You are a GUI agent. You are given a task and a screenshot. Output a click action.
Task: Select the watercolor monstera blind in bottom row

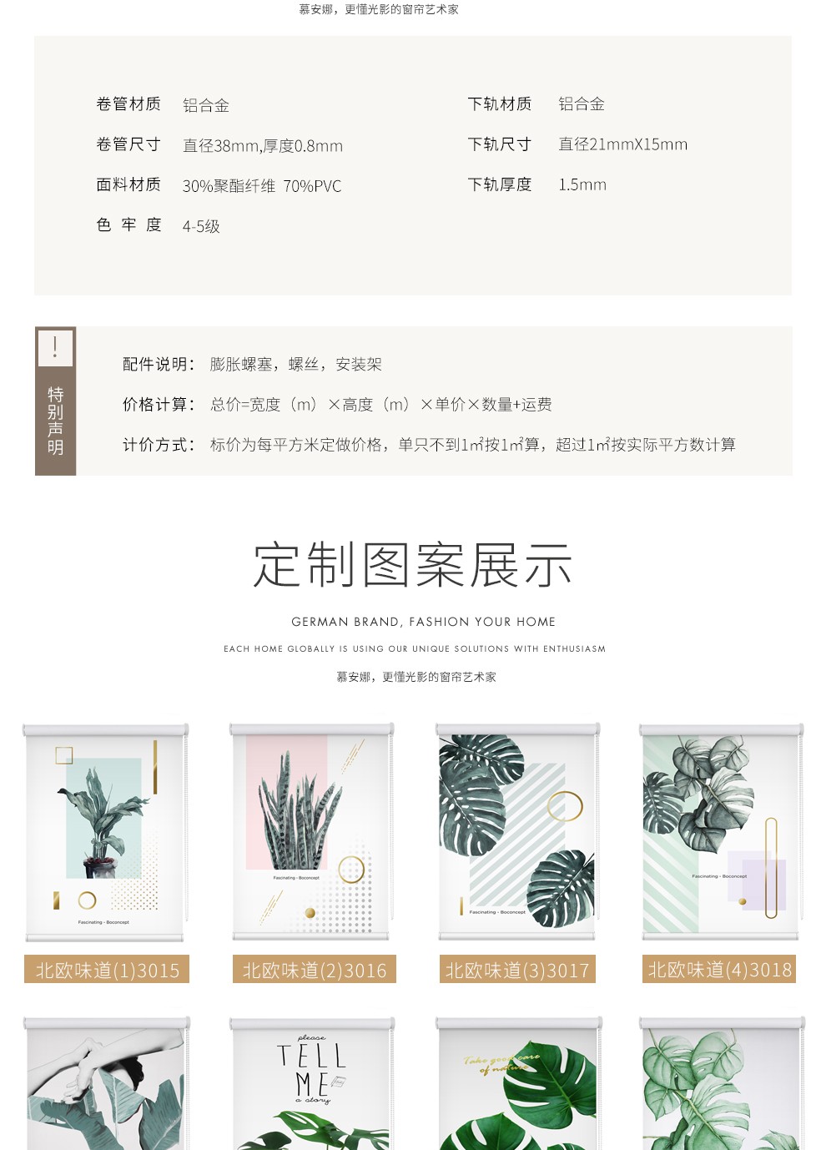pos(722,1083)
